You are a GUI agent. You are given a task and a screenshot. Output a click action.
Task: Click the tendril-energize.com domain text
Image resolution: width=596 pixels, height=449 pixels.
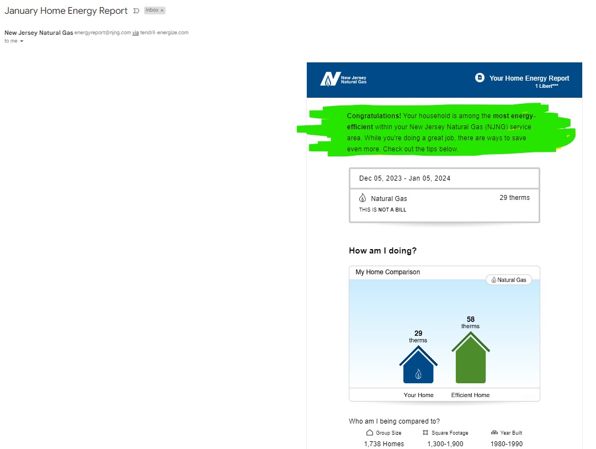(164, 33)
